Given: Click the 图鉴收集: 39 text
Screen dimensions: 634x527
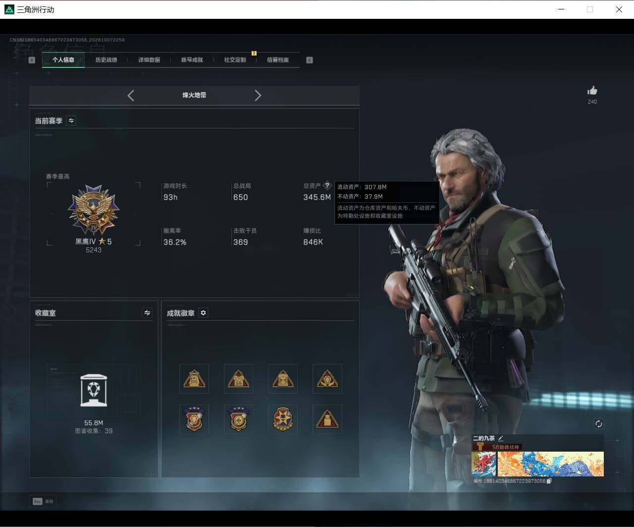Looking at the screenshot, I should pos(94,431).
